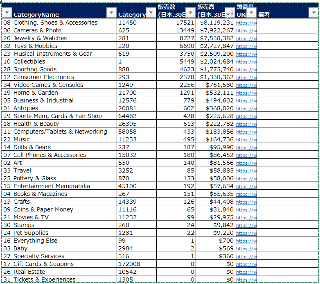The image size is (320, 284).
Task: Open the sorted 販売高 column filter dropdown
Action: pos(230,13)
